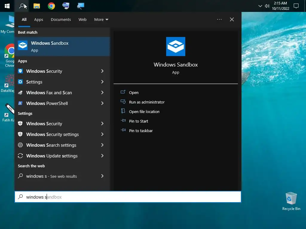Choose Open file location
This screenshot has width=306, height=229.
[x=144, y=112]
